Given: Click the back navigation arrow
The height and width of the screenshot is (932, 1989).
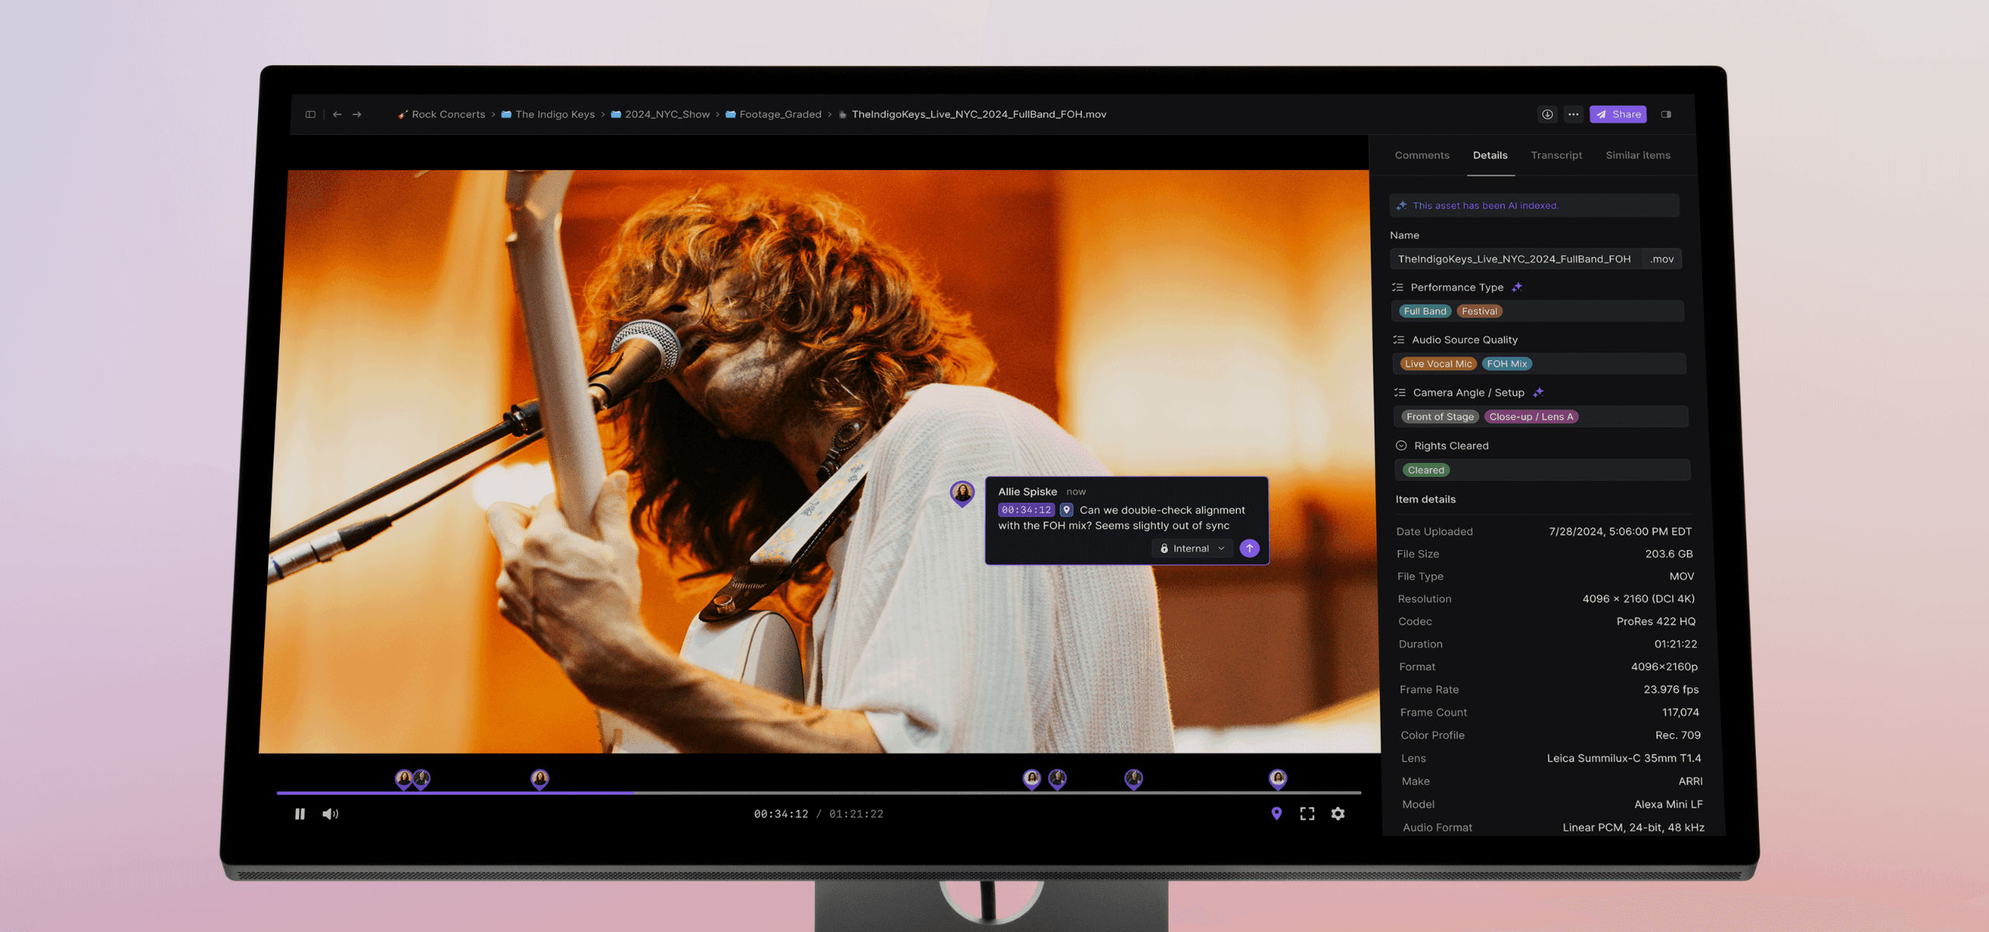Looking at the screenshot, I should (x=337, y=114).
